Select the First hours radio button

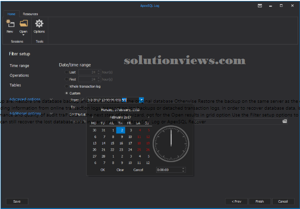point(67,79)
